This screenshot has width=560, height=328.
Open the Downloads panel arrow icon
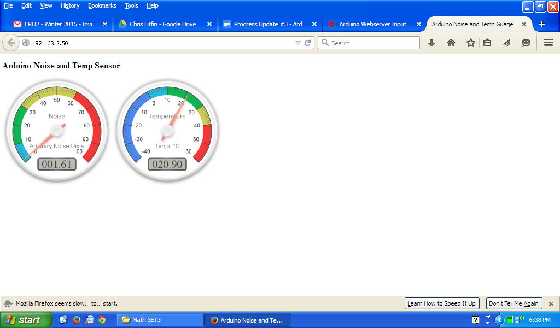431,43
